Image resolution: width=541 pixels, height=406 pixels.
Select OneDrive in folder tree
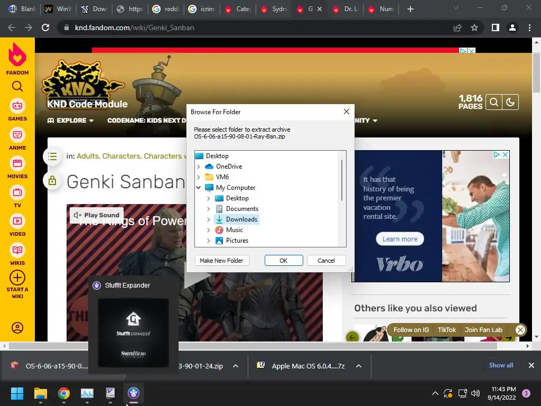(x=229, y=167)
